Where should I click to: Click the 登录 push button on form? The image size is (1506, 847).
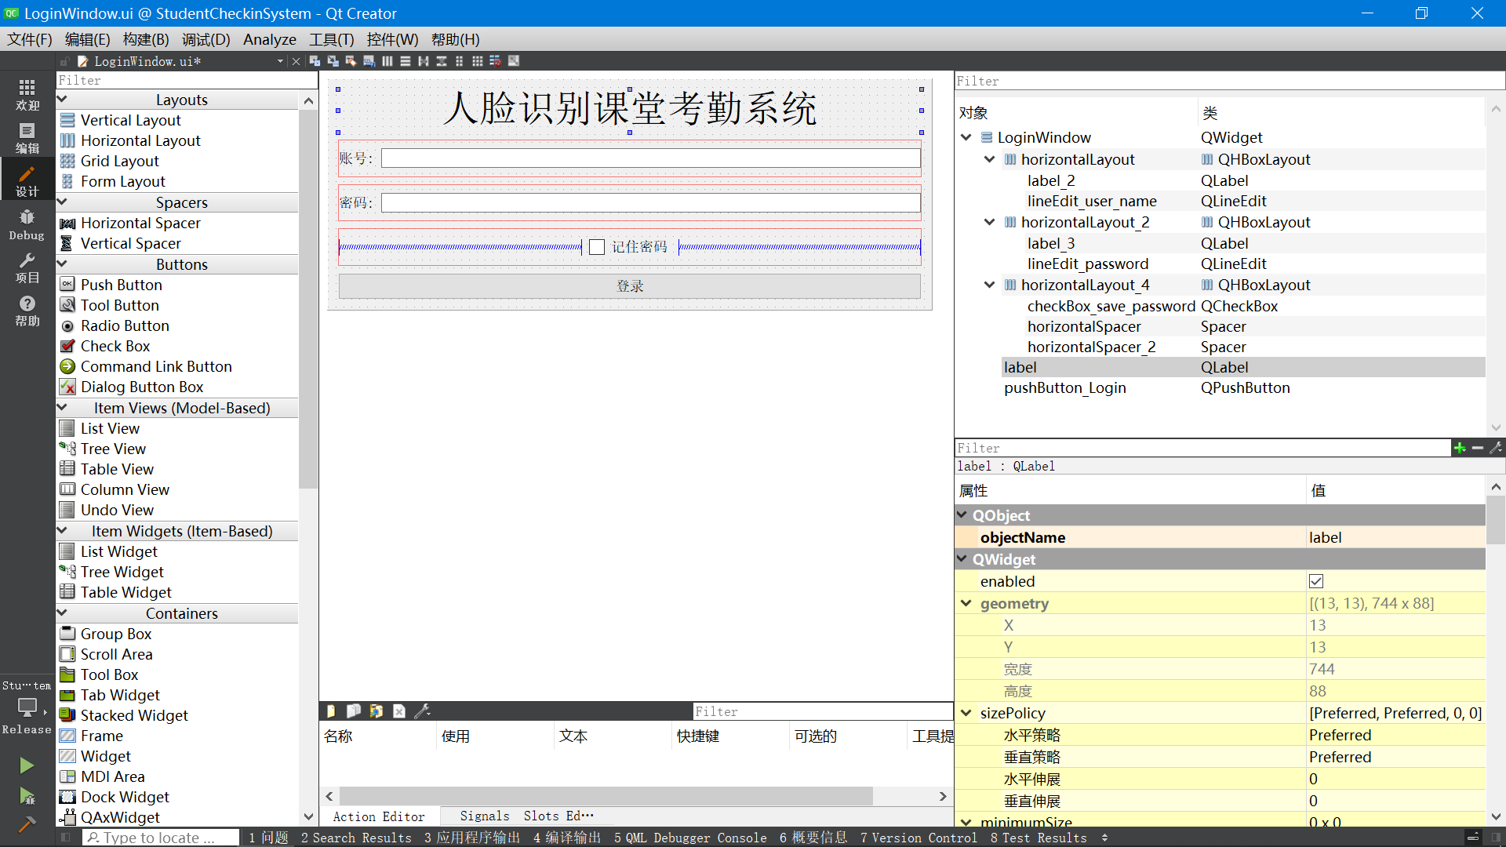[629, 286]
